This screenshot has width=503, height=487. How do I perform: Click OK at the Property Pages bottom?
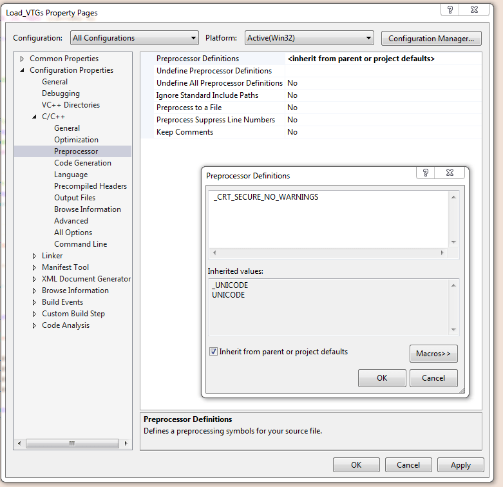(356, 465)
